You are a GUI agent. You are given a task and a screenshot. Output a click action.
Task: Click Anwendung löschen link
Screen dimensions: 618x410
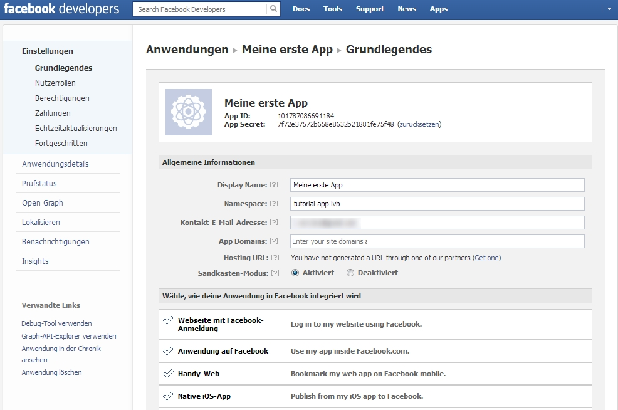51,372
